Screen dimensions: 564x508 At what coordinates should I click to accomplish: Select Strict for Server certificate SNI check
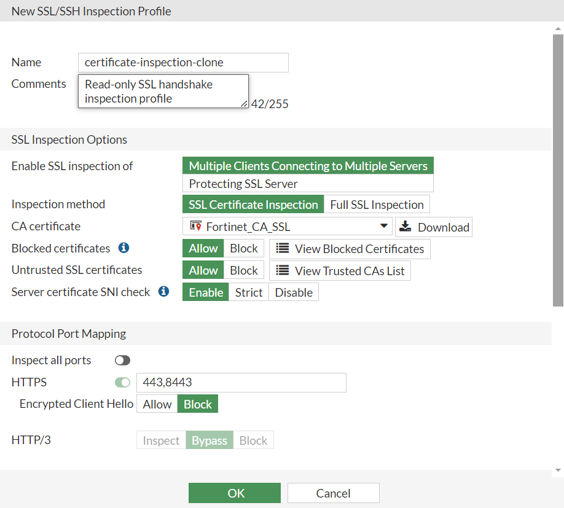click(248, 292)
